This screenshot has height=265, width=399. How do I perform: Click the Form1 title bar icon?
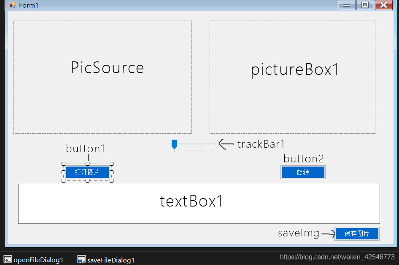(13, 5)
